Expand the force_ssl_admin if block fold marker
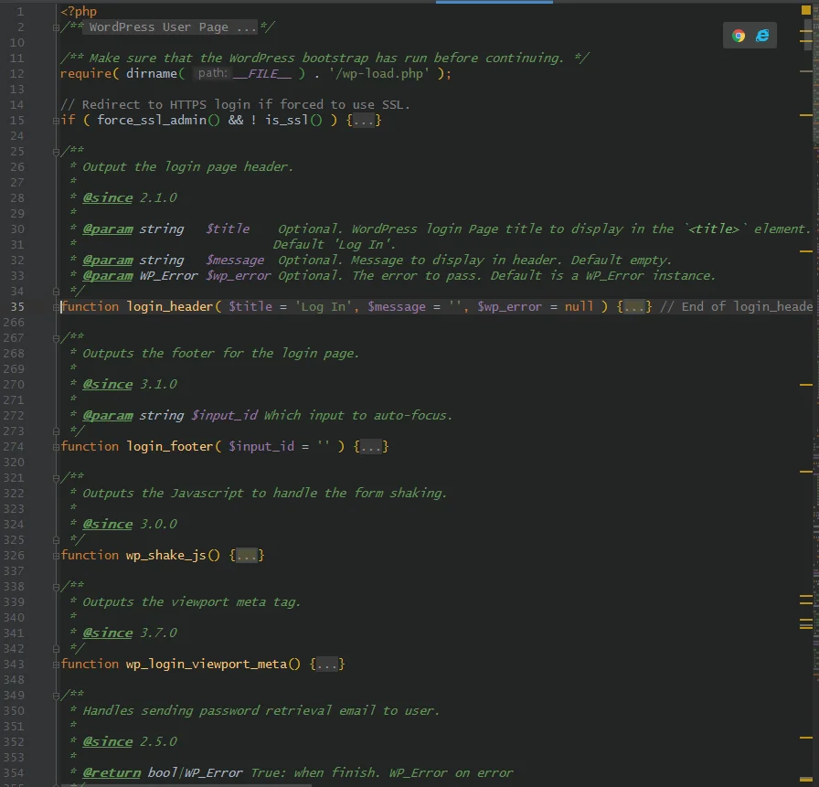 click(x=56, y=122)
